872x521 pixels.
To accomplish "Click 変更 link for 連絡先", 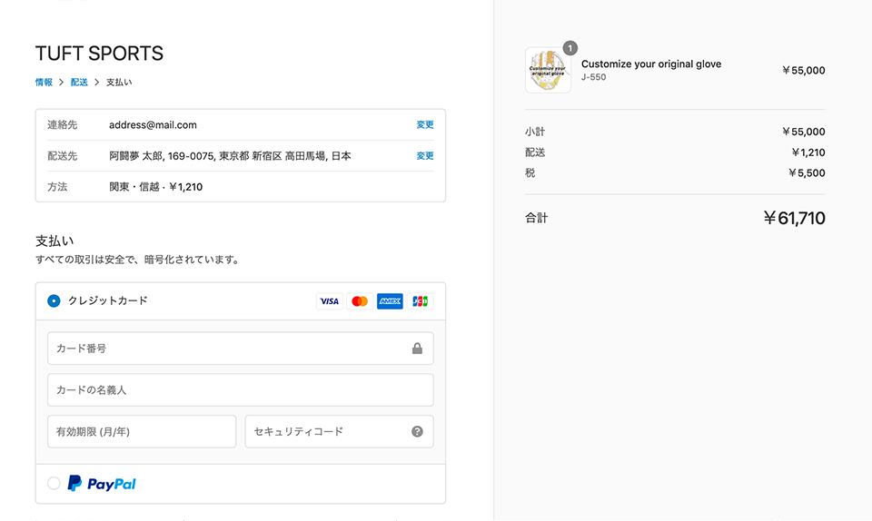I will click(x=425, y=125).
